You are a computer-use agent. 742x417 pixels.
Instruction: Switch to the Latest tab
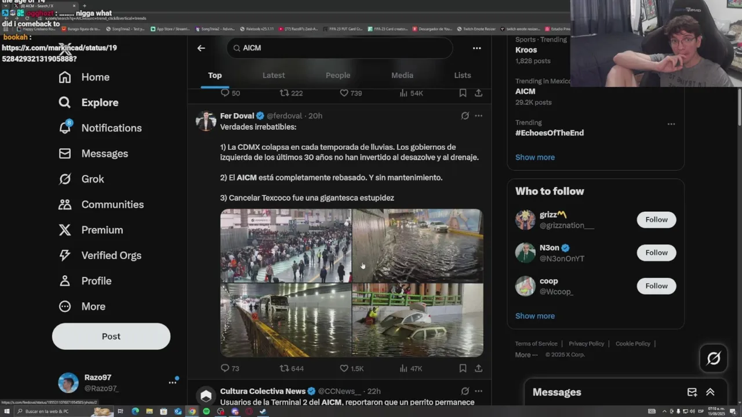[274, 75]
